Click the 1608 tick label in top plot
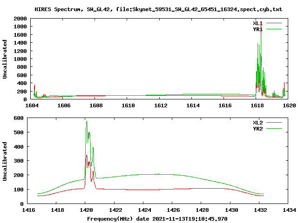Image resolution: width=298 pixels, height=223 pixels. click(x=96, y=105)
